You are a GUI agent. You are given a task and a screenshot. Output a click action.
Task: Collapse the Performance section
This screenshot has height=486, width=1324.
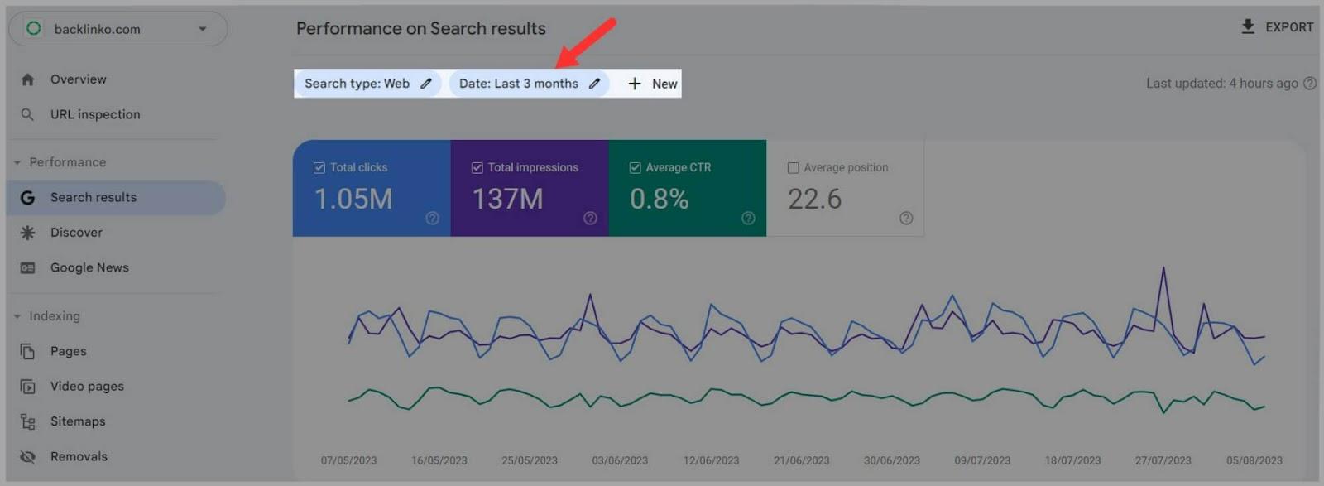click(x=17, y=162)
